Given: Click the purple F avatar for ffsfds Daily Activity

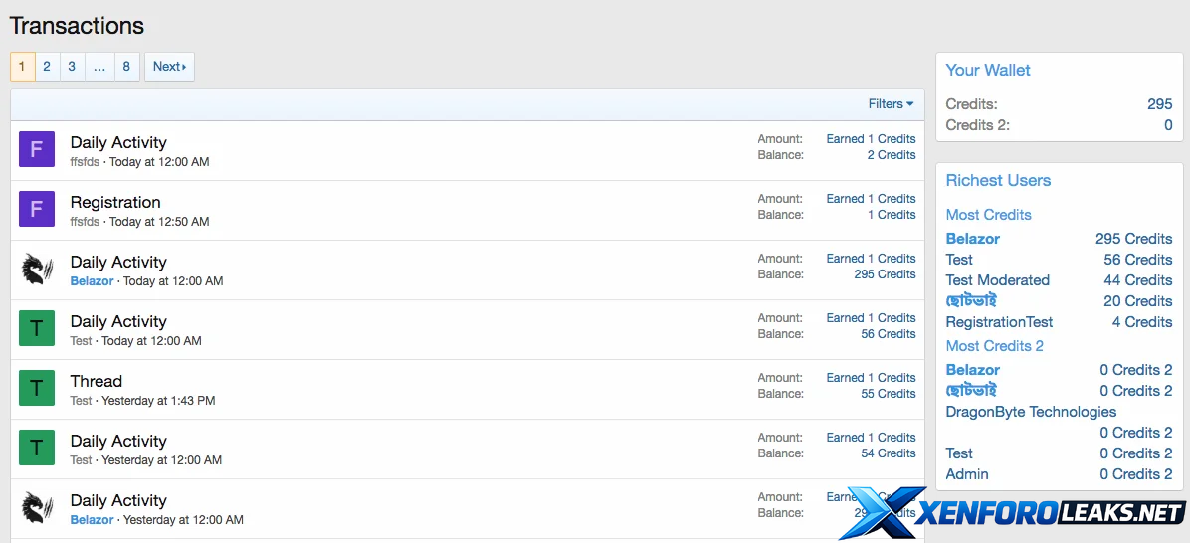Looking at the screenshot, I should tap(37, 150).
